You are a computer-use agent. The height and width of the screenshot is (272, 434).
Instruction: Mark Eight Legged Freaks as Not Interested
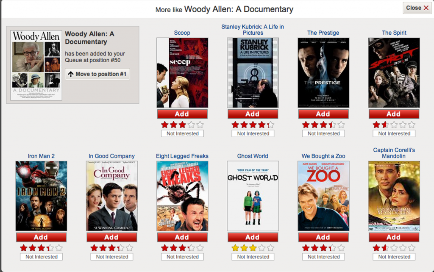182,257
